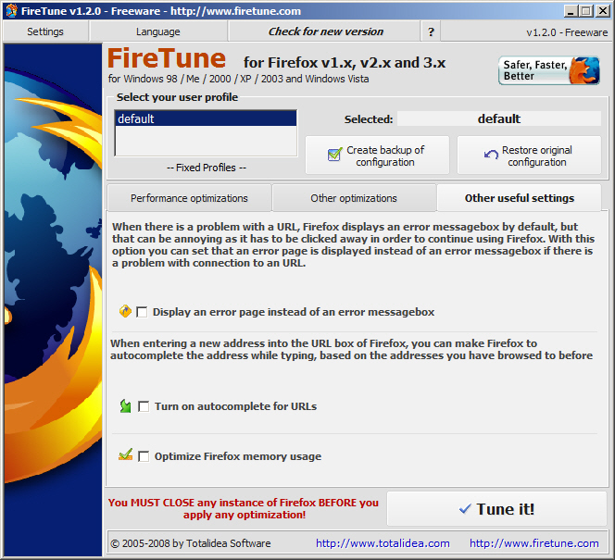The height and width of the screenshot is (560, 615).
Task: Open the Language menu
Action: [x=158, y=31]
